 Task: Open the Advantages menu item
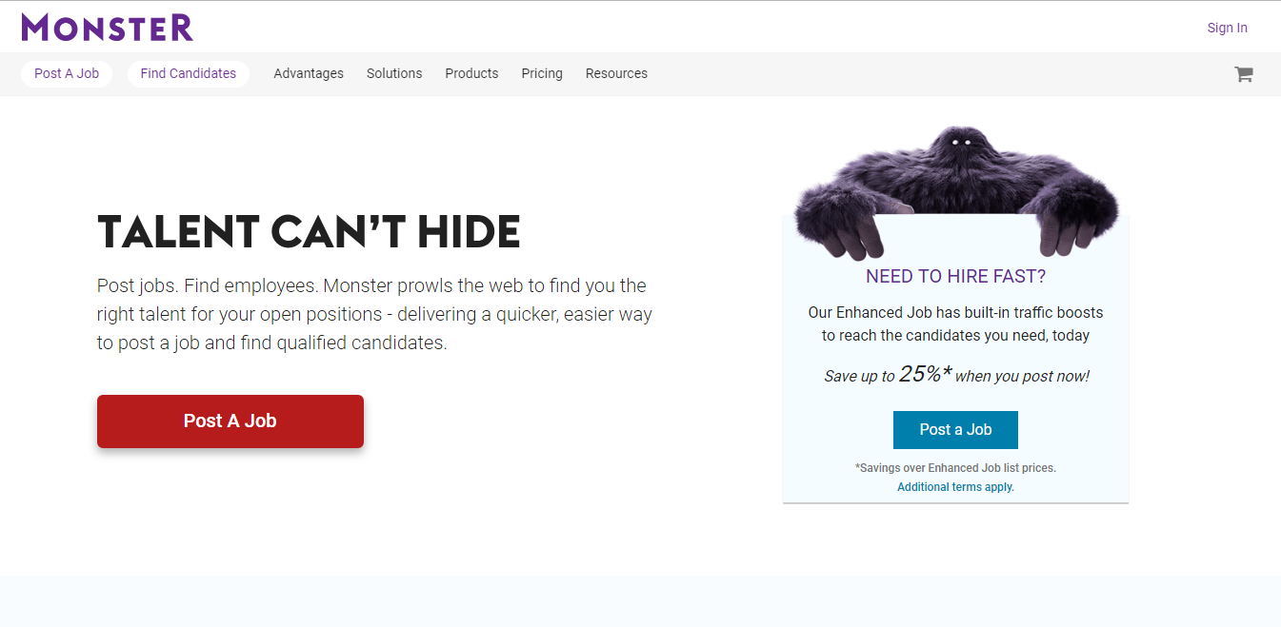pos(309,73)
